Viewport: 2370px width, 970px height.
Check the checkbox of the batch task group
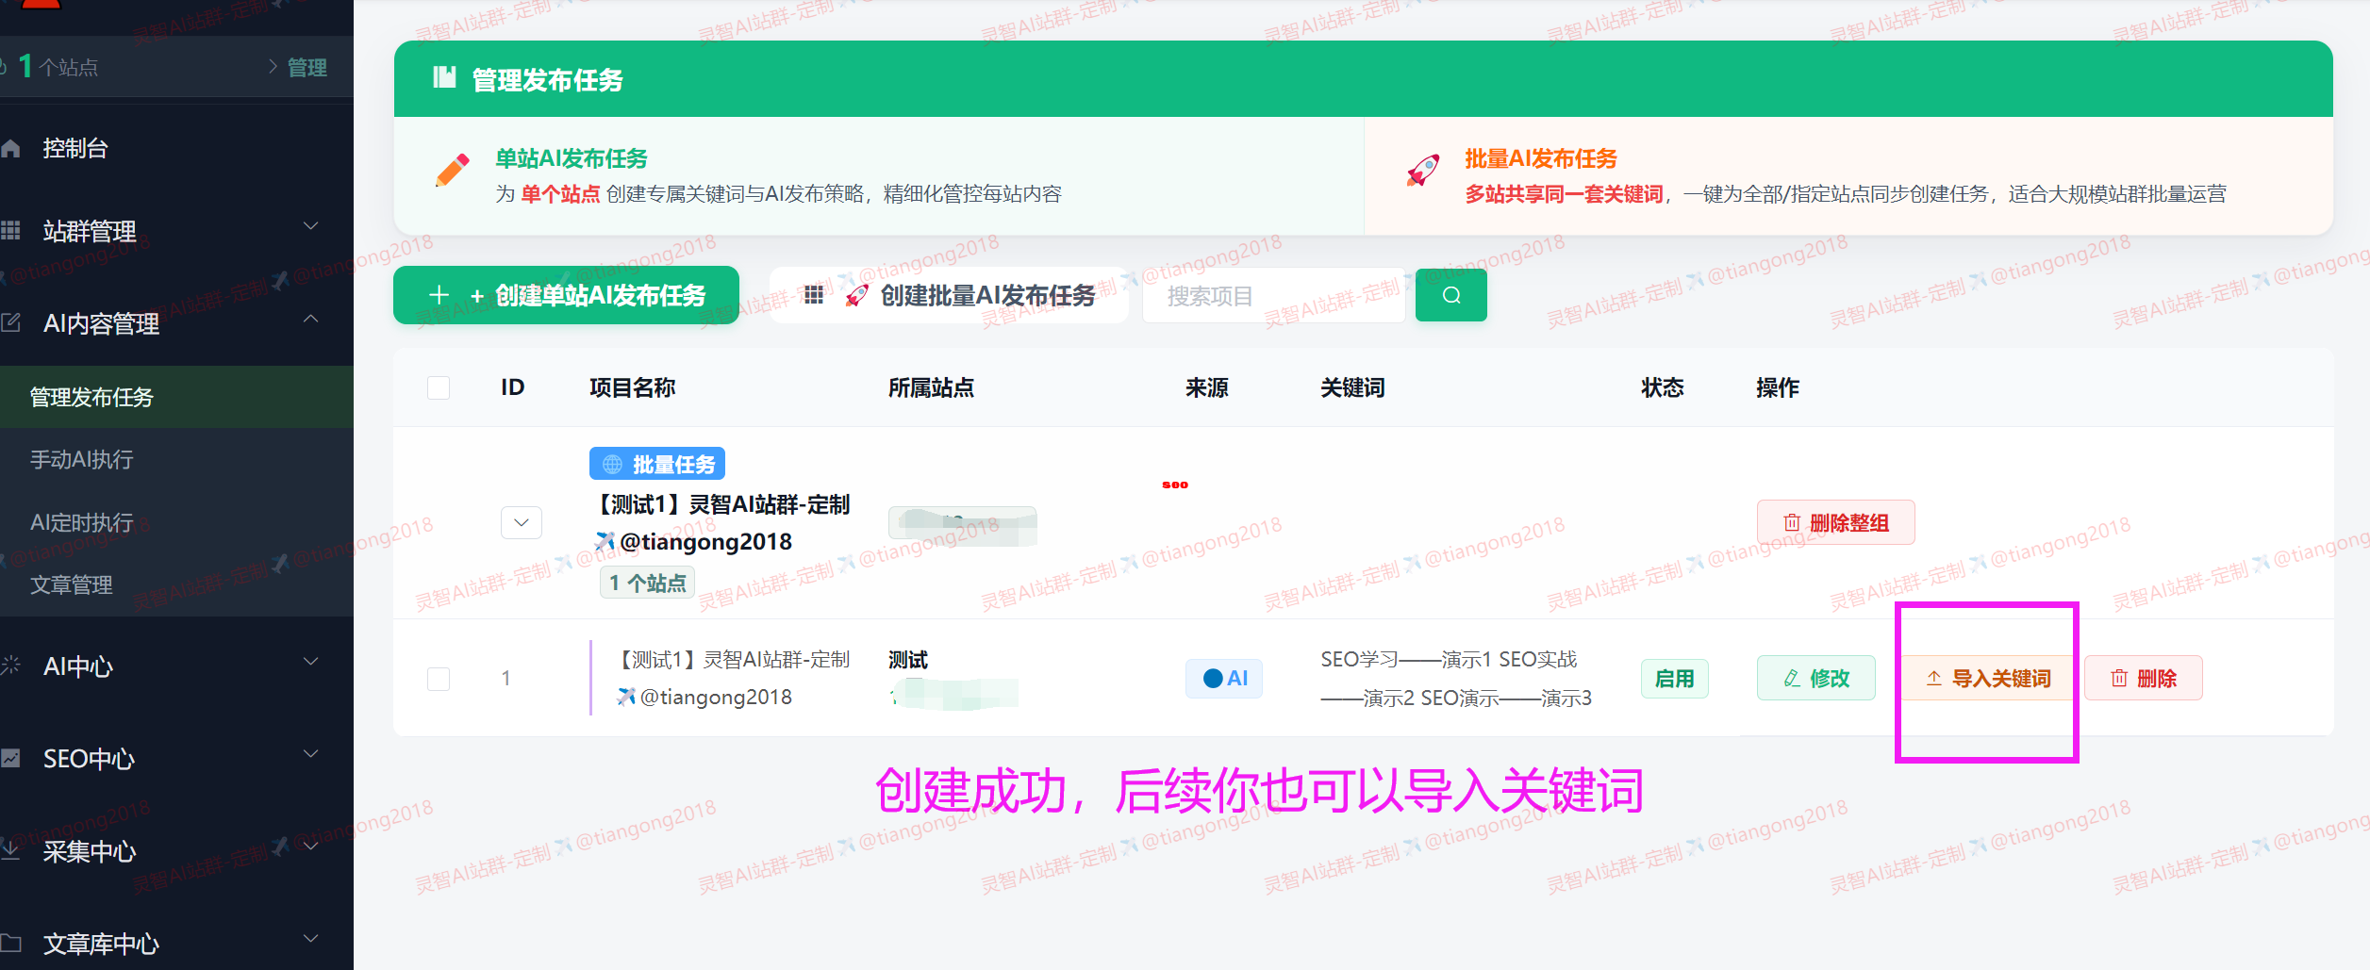438,522
